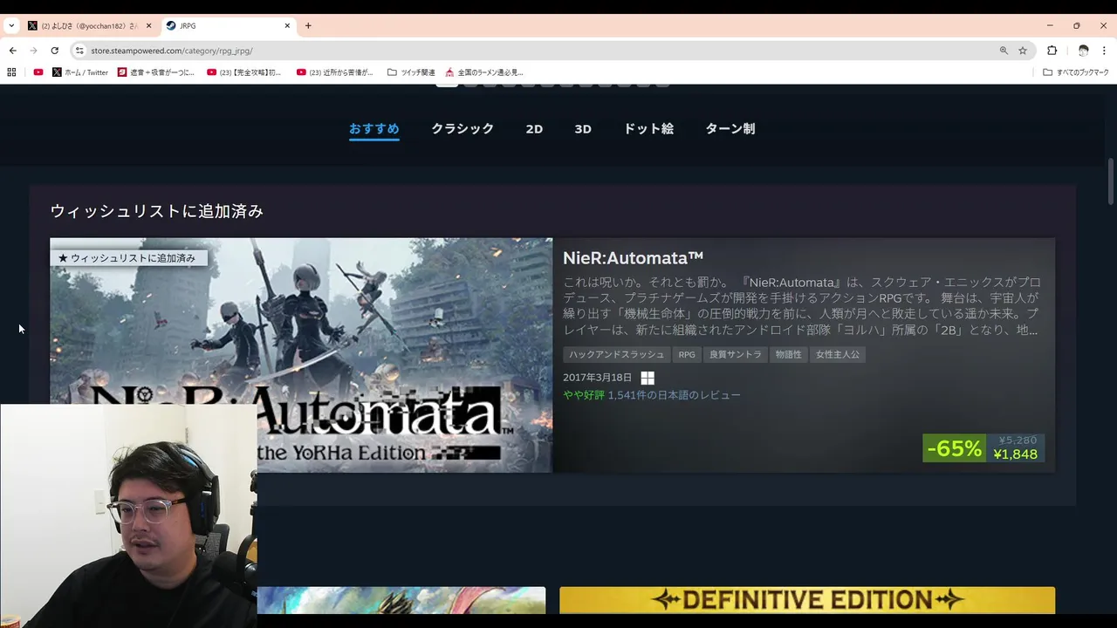Switch to the 2D tab
Viewport: 1117px width, 628px height.
534,129
